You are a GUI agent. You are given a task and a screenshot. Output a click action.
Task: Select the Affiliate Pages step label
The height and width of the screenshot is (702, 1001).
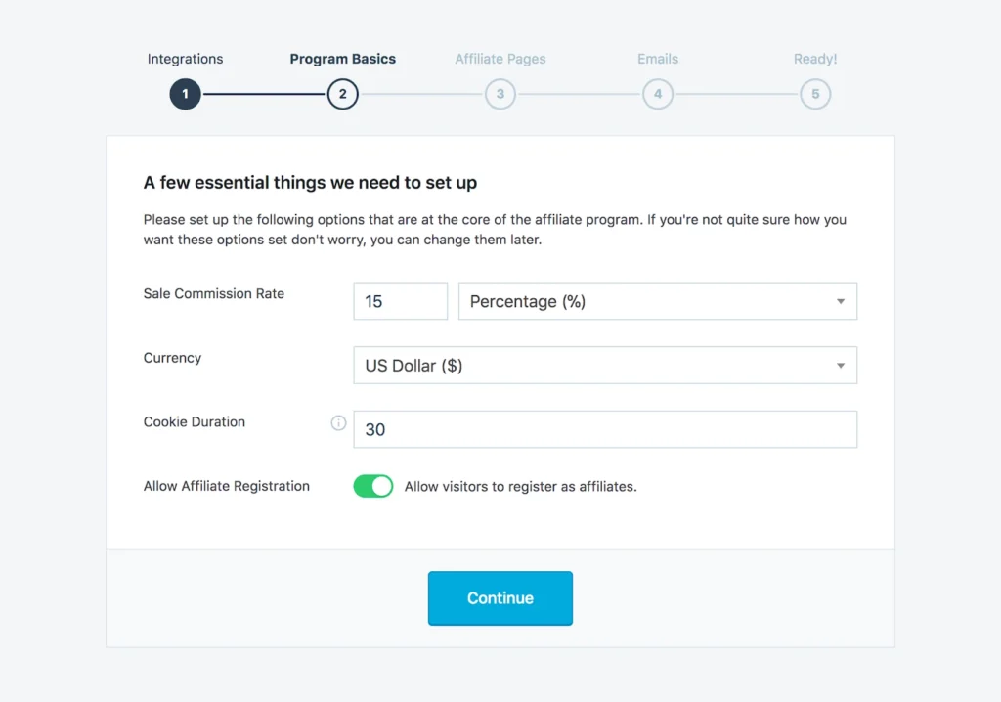500,59
